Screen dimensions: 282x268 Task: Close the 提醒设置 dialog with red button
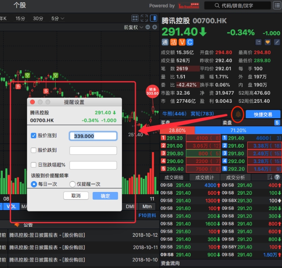coord(33,102)
